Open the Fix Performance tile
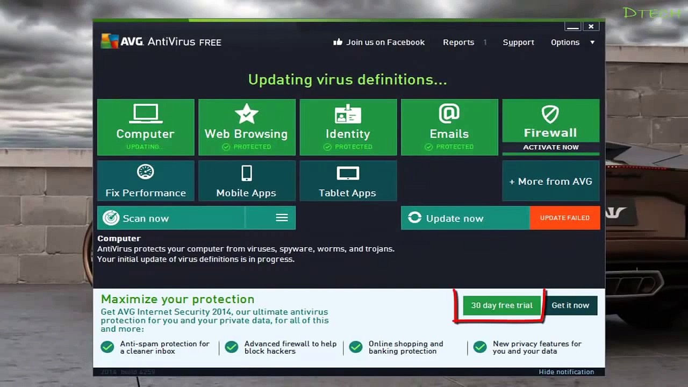The height and width of the screenshot is (387, 688). point(146,181)
